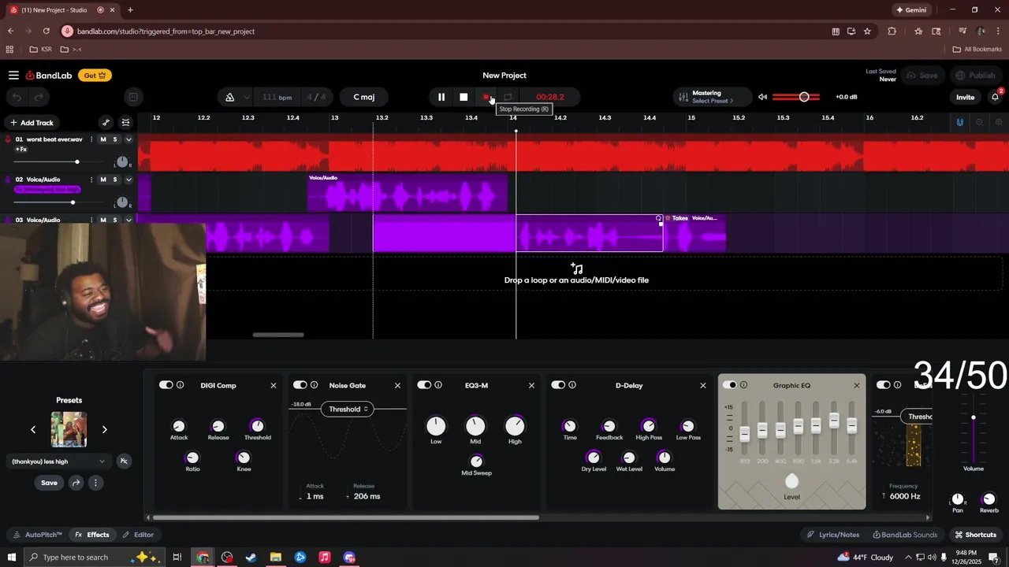Click the track height icon beside automation

125,122
